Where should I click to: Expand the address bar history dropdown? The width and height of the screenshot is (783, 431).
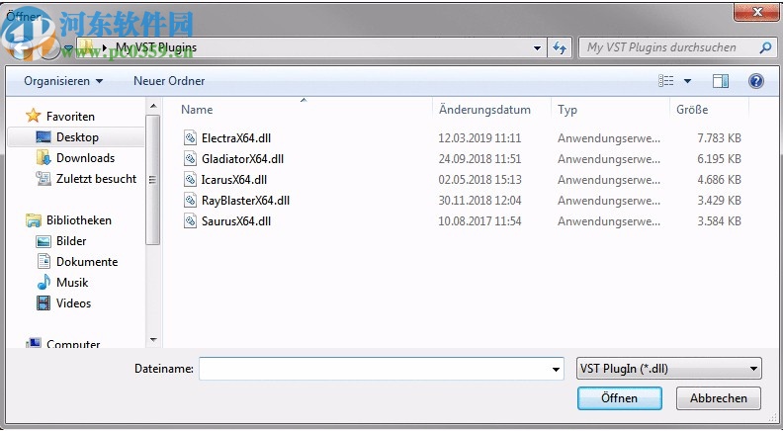537,48
